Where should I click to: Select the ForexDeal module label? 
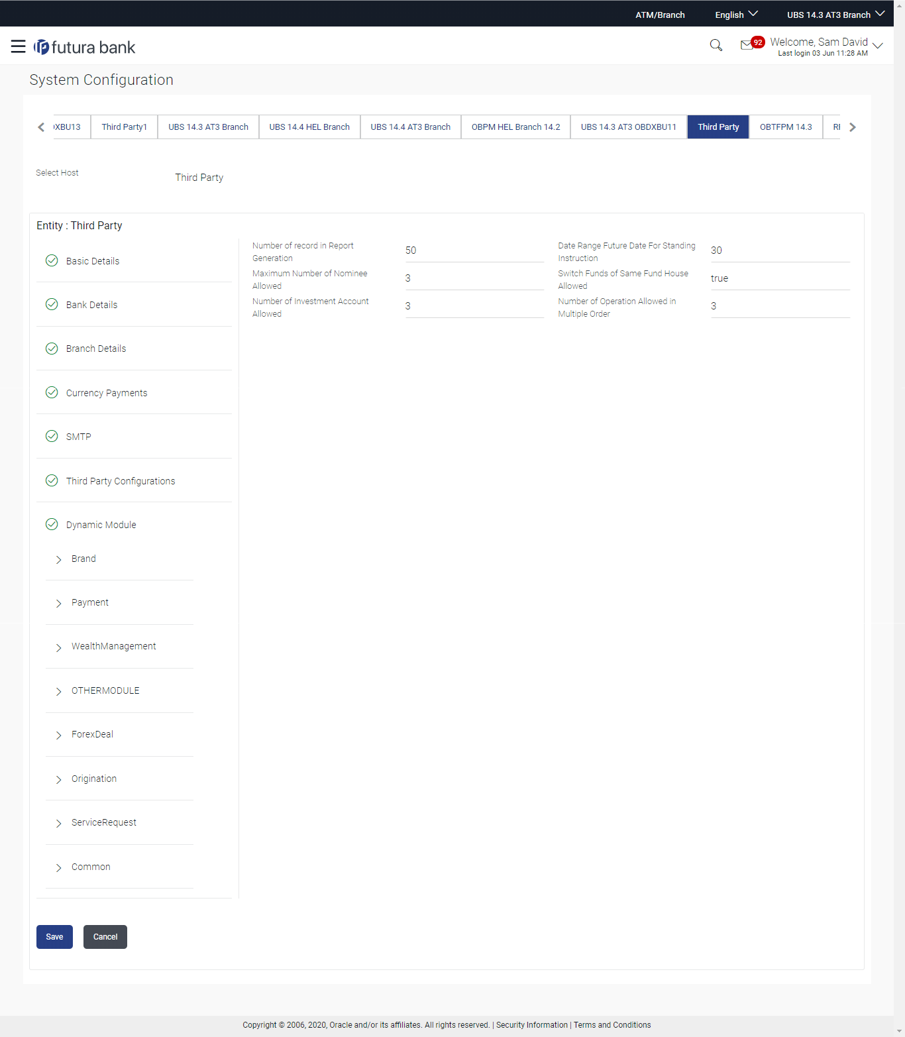point(92,734)
